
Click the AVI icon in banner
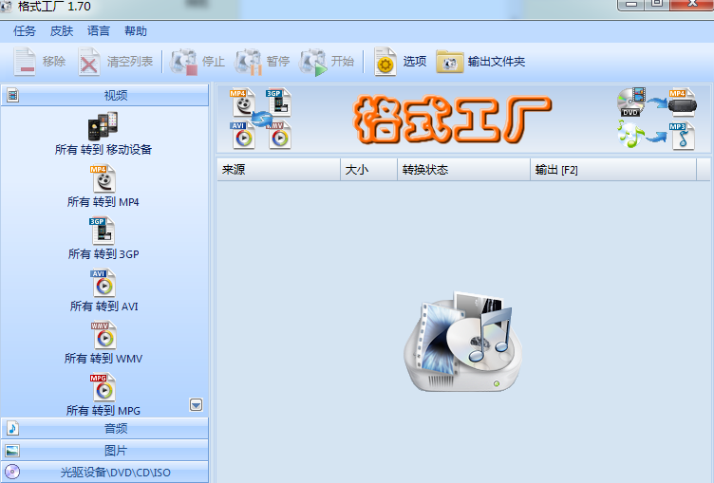[x=242, y=136]
